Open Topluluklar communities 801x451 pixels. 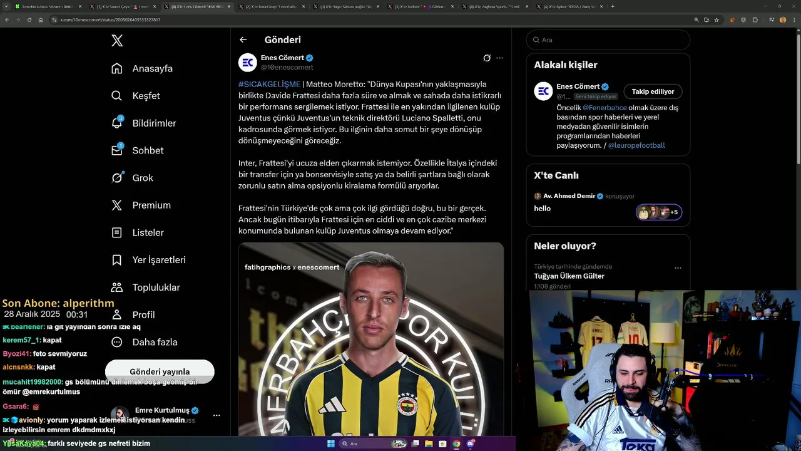coord(145,288)
